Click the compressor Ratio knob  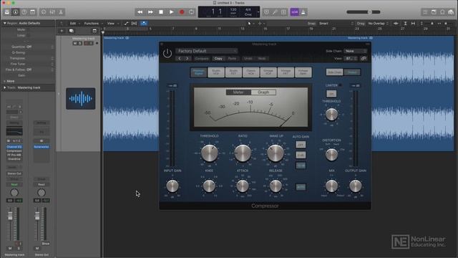243,153
